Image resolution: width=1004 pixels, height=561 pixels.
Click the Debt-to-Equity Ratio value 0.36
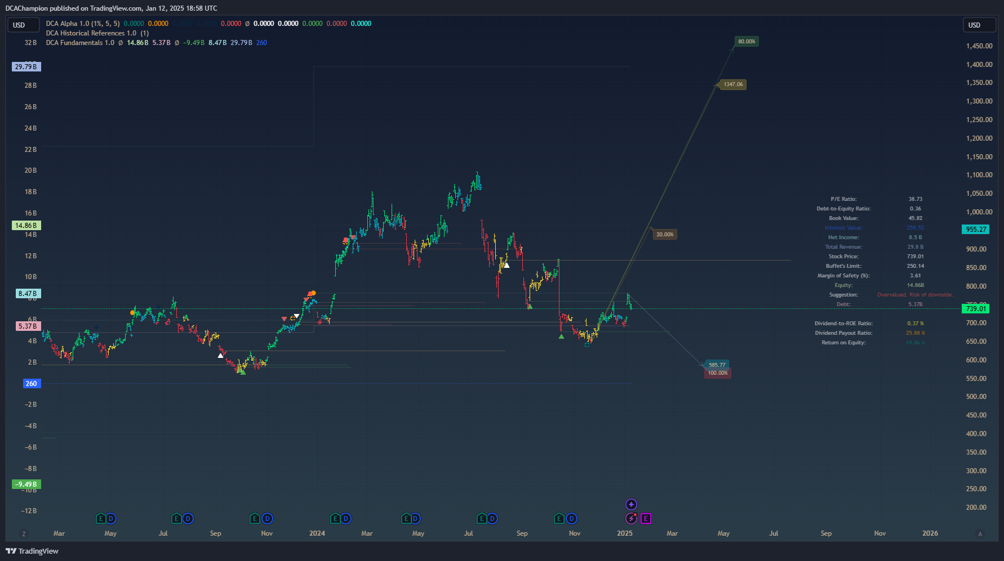915,209
